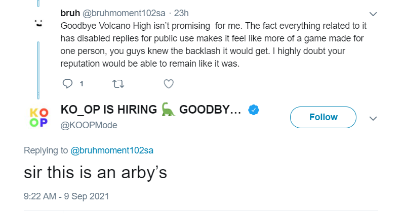The width and height of the screenshot is (403, 213).
Task: Open the bruh display name profile
Action: tap(70, 13)
